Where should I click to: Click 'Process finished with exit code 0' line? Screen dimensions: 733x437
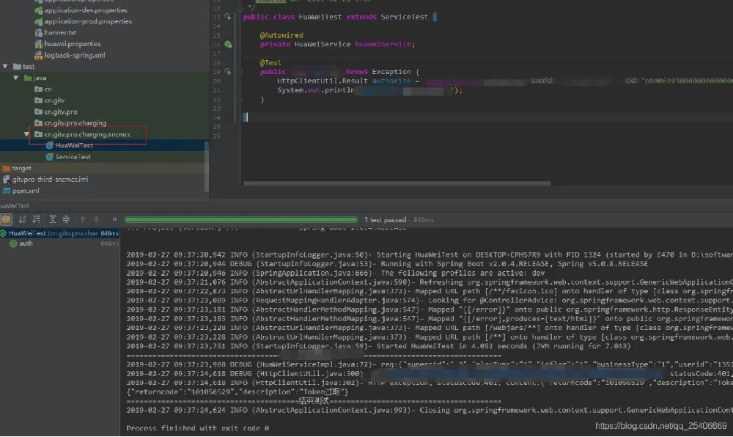tap(197, 427)
